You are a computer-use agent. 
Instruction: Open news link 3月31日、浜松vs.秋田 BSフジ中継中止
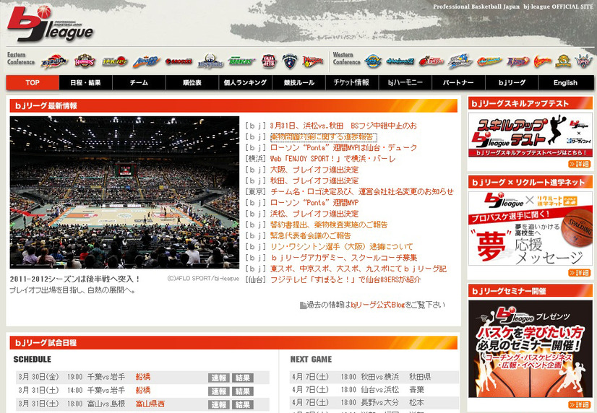point(343,126)
